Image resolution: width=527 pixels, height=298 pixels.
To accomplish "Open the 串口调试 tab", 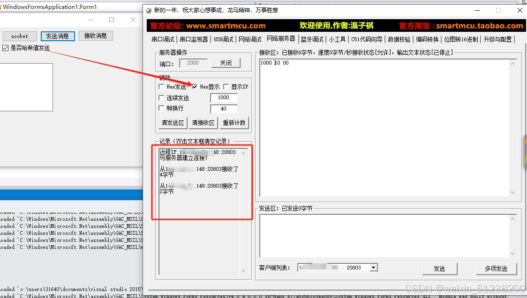I will 163,40.
